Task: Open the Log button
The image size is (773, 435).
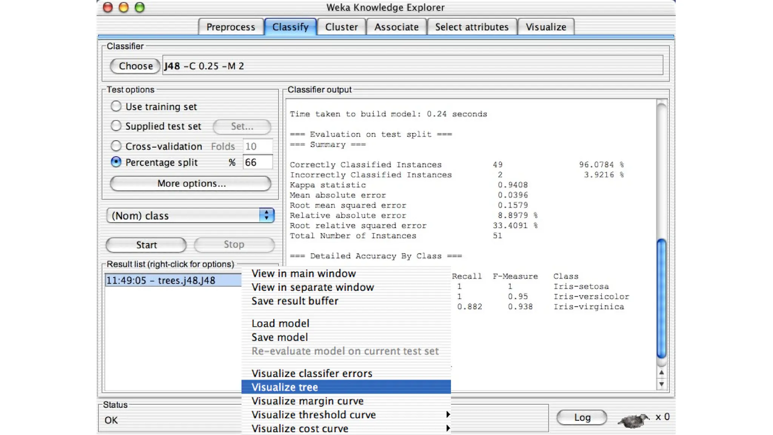Action: coord(582,417)
